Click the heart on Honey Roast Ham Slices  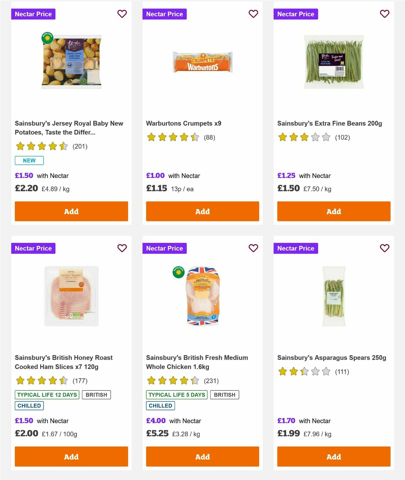pyautogui.click(x=122, y=248)
